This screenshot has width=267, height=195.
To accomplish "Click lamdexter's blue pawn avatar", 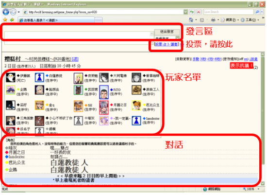I will [136, 121].
